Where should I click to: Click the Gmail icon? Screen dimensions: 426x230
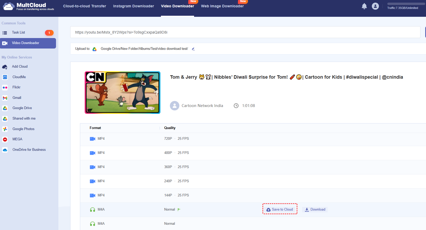5,98
